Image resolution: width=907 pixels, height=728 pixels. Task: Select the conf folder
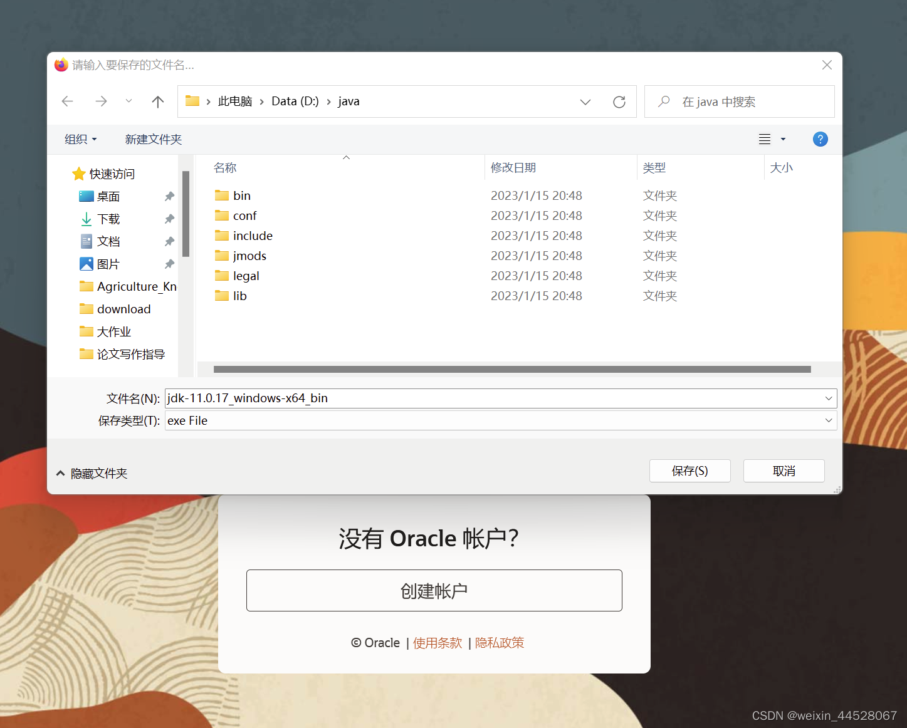coord(245,216)
